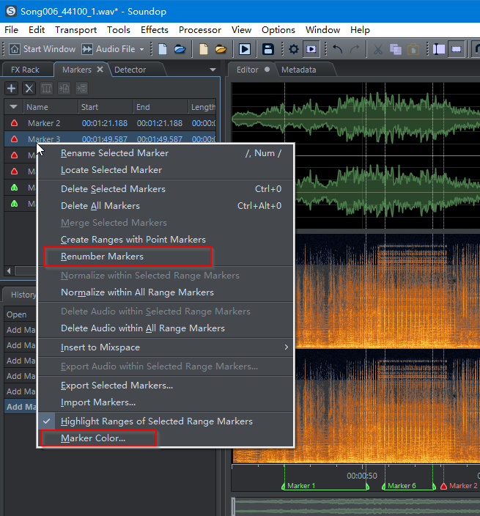Open the File menu
Screen dimensions: 480x516
(x=11, y=30)
